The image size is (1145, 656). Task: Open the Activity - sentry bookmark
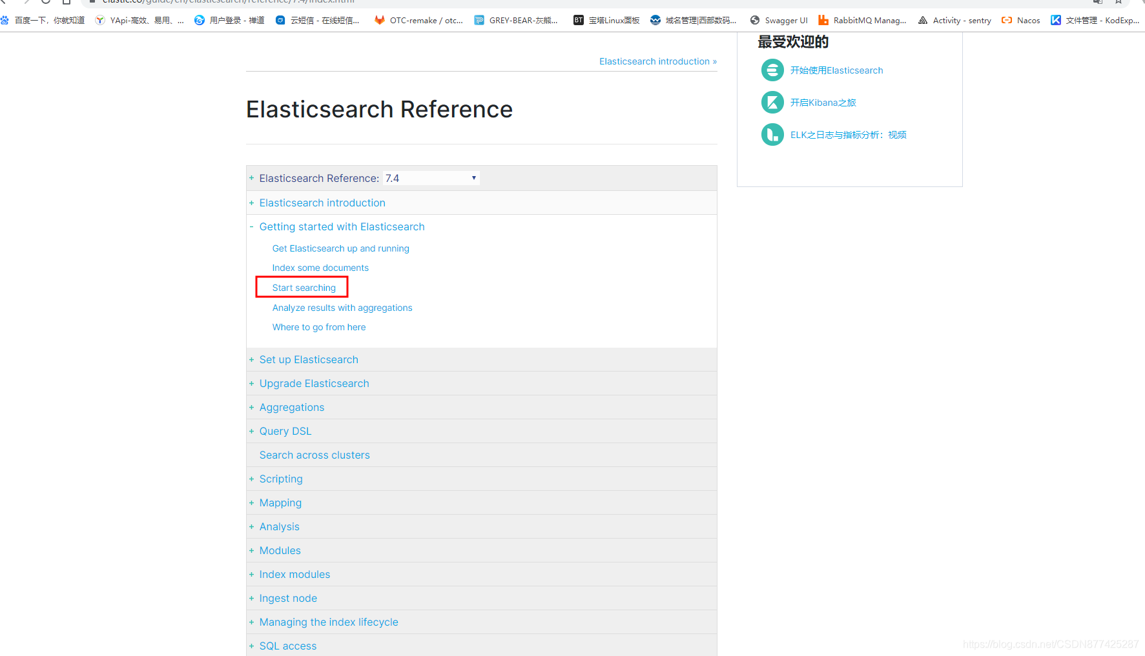click(954, 20)
